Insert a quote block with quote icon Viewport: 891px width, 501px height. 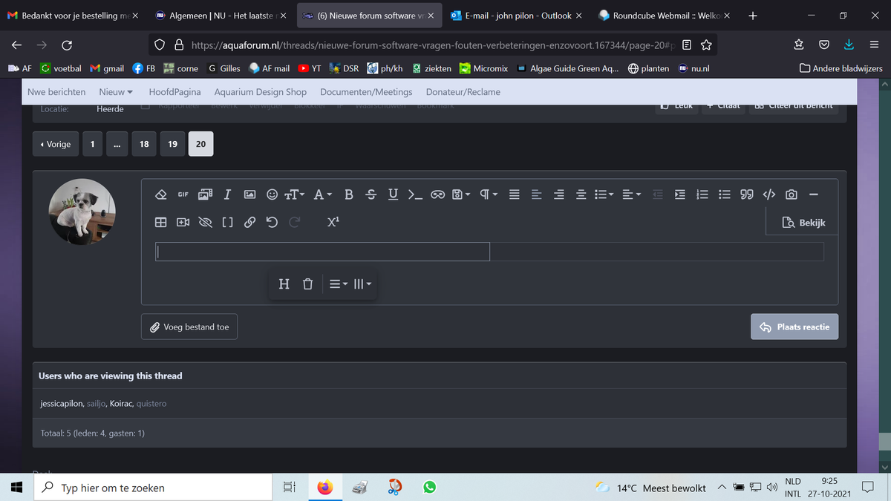747,194
